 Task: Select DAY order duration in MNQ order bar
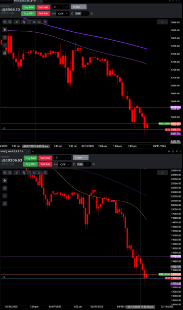80,164
